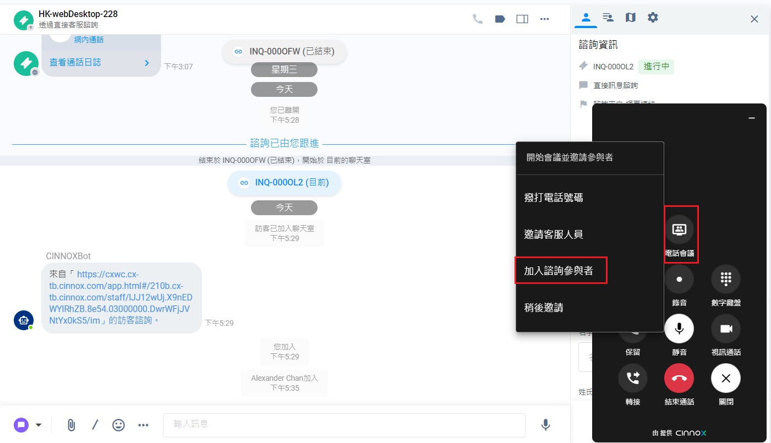This screenshot has width=771, height=443.
Task: Click the HK-webDesktop-228 chat title
Action: pyautogui.click(x=78, y=14)
